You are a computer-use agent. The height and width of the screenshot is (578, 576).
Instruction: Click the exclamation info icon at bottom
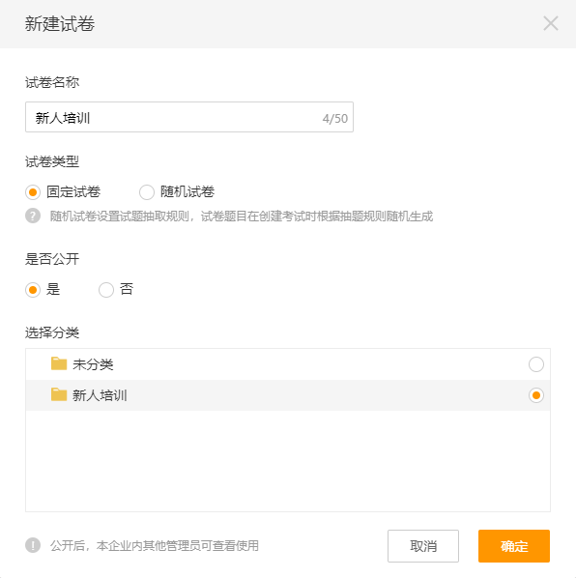click(x=33, y=545)
